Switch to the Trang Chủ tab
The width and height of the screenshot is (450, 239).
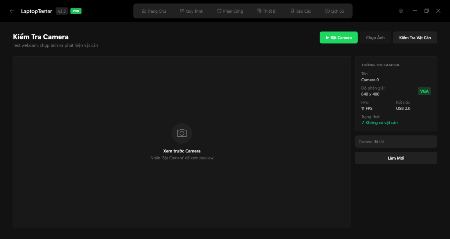154,11
